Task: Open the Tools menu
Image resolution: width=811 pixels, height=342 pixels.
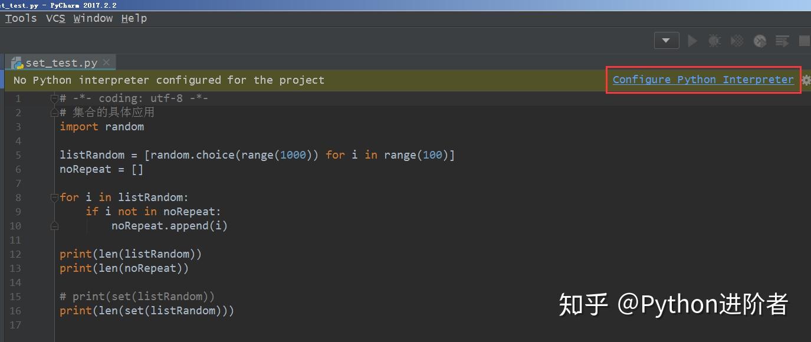Action: (x=21, y=18)
